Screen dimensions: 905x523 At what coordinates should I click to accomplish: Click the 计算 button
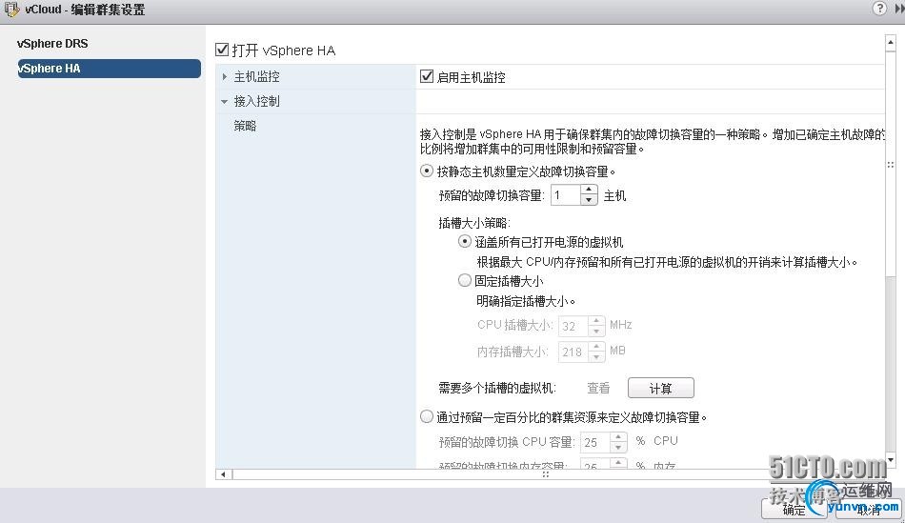[x=661, y=388]
